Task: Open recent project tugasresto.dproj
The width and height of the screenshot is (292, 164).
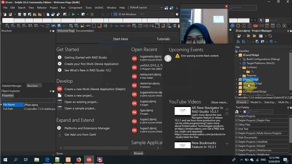Action: click(151, 56)
